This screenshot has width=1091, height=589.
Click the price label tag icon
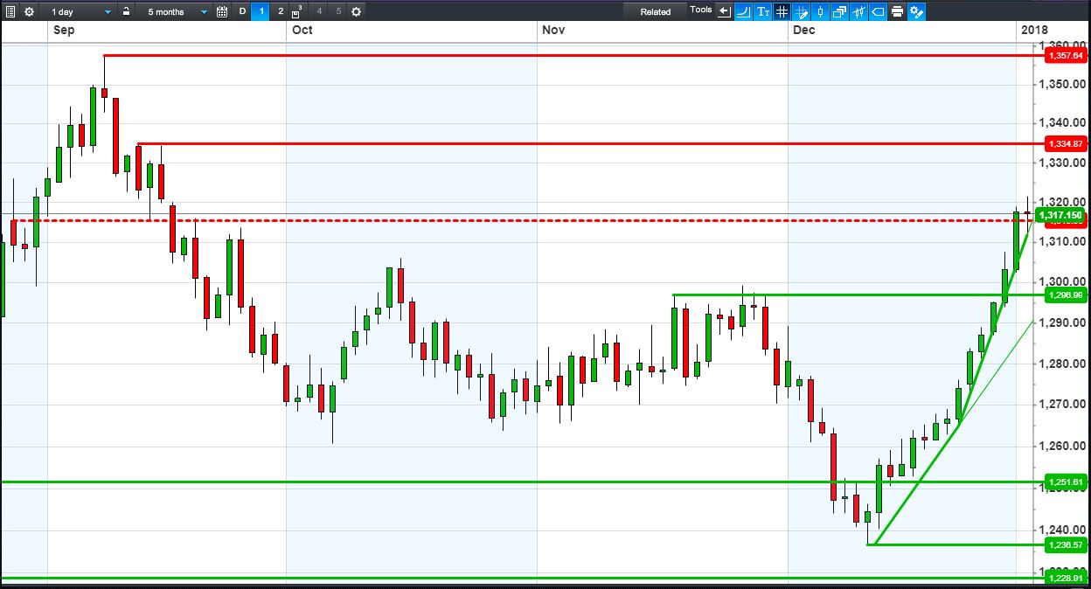click(878, 11)
